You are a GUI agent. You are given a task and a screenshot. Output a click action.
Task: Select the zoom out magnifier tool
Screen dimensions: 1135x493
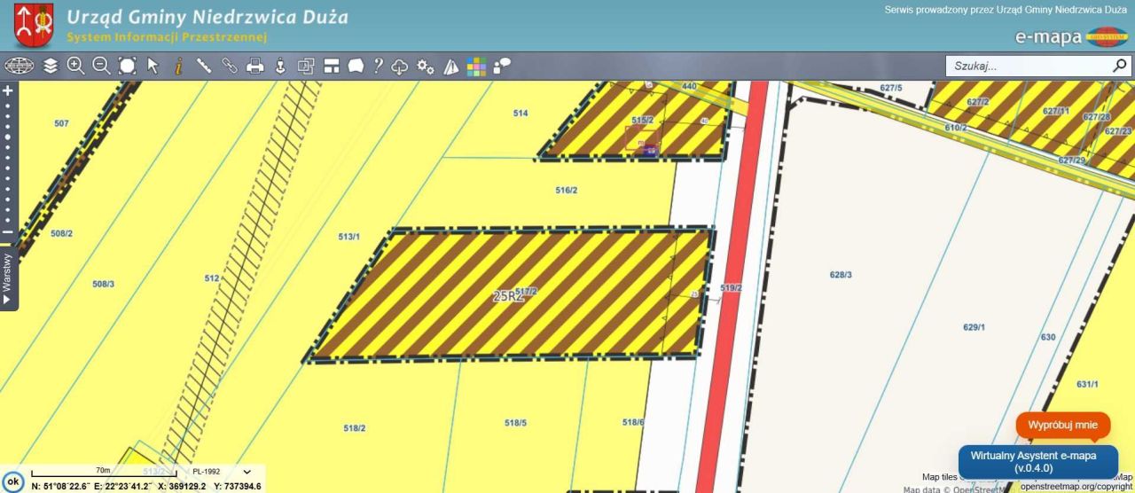pyautogui.click(x=102, y=66)
